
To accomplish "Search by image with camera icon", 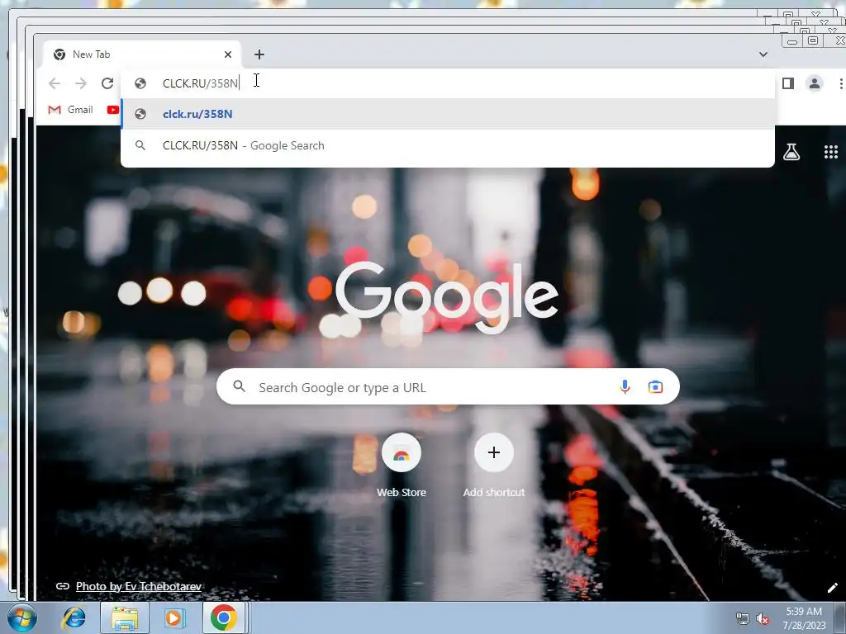I will 655,386.
